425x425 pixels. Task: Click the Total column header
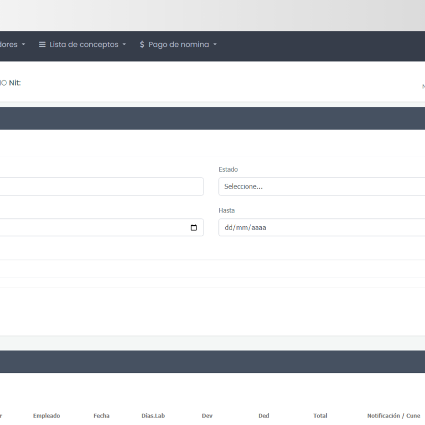[320, 416]
